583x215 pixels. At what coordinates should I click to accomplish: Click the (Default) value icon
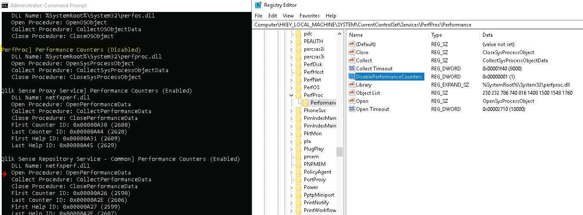(x=352, y=44)
